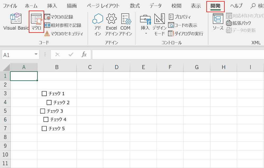Expand the Name Box dropdown arrow
264x168 pixels.
click(36, 54)
